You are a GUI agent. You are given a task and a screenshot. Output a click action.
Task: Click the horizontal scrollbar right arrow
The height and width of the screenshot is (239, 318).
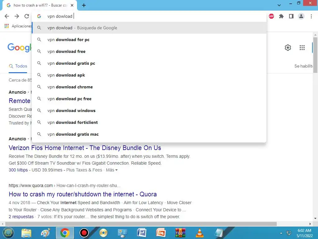[x=310, y=224]
